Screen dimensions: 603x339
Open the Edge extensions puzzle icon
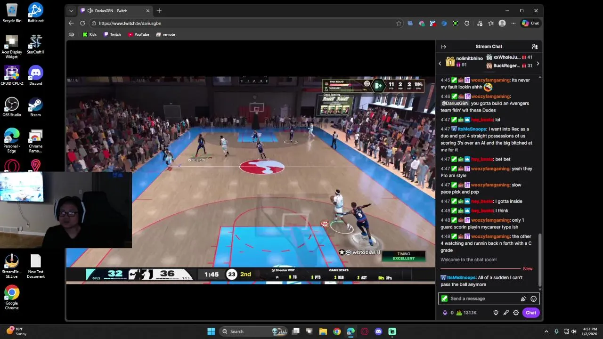[467, 23]
